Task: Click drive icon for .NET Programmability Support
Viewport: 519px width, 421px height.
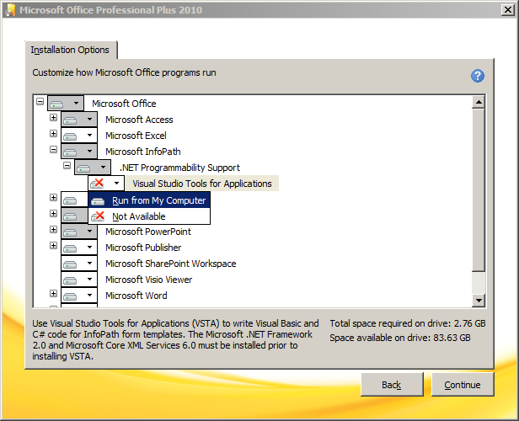Action: click(83, 168)
